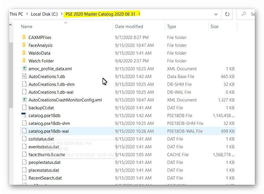Go to Local Disk (C:) breadcrumb
This screenshot has width=264, height=194.
(x=44, y=14)
